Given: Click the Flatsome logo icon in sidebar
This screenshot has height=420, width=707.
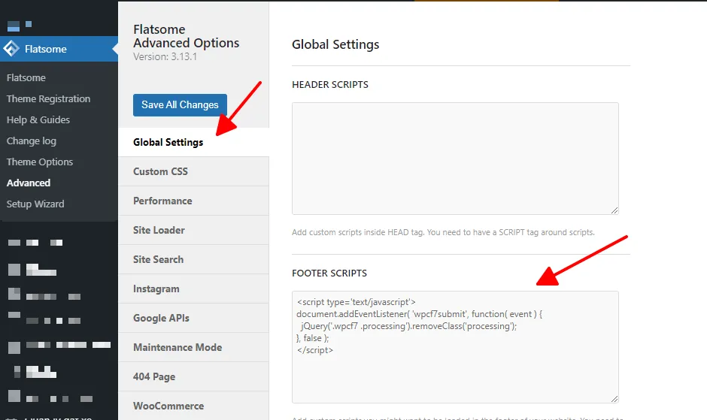Looking at the screenshot, I should 11,50.
